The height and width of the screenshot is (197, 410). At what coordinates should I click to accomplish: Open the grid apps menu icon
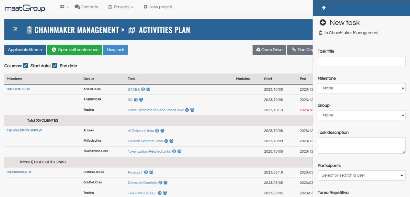click(x=64, y=7)
